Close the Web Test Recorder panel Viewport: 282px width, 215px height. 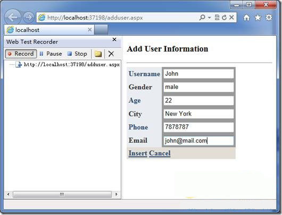114,39
